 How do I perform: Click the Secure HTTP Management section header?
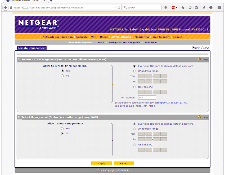[113, 59]
